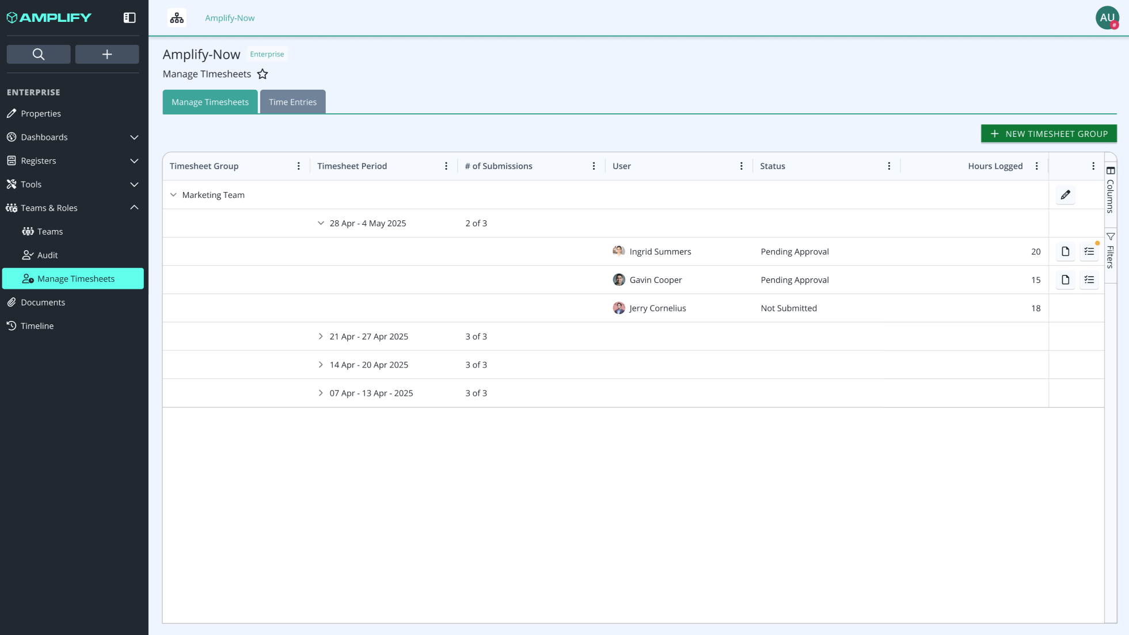Open Gavin Cooper's checklist review icon
Image resolution: width=1129 pixels, height=635 pixels.
[x=1089, y=280]
